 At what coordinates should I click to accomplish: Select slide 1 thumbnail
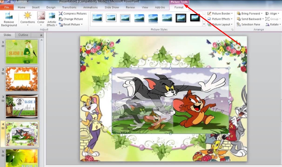pyautogui.click(x=22, y=52)
